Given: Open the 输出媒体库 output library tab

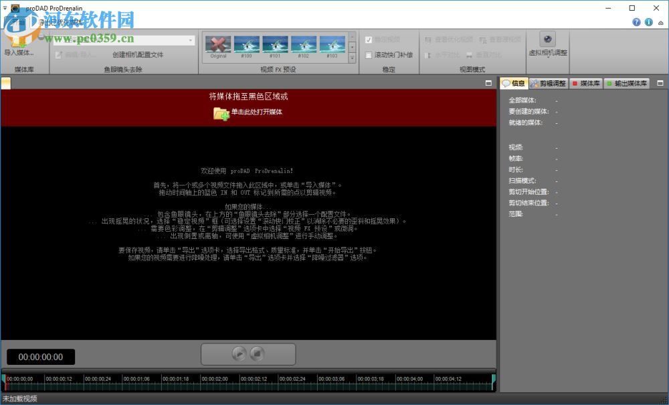Looking at the screenshot, I should tap(627, 84).
